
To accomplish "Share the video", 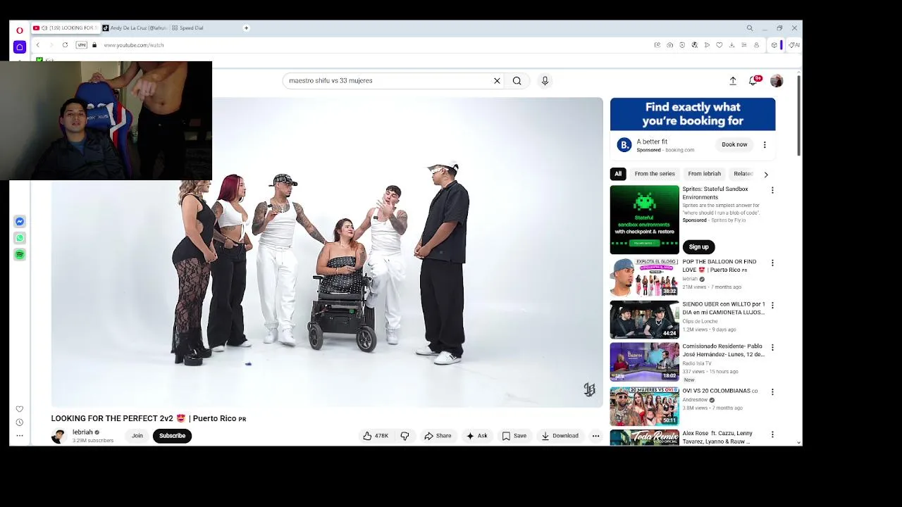I will [438, 436].
